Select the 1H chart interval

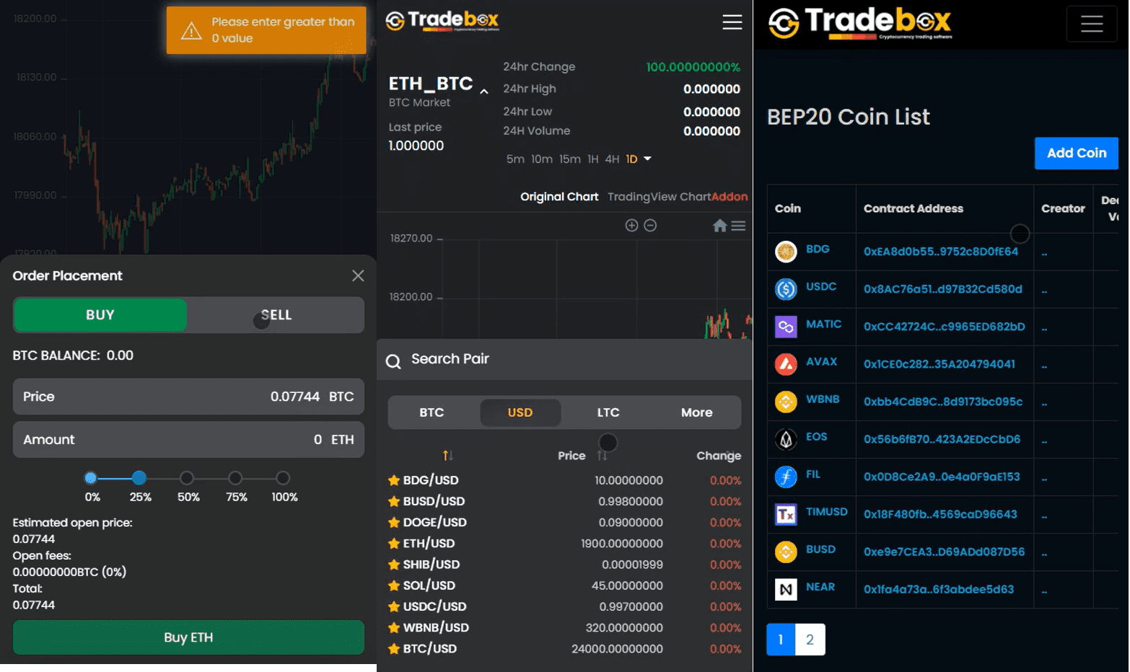point(593,159)
